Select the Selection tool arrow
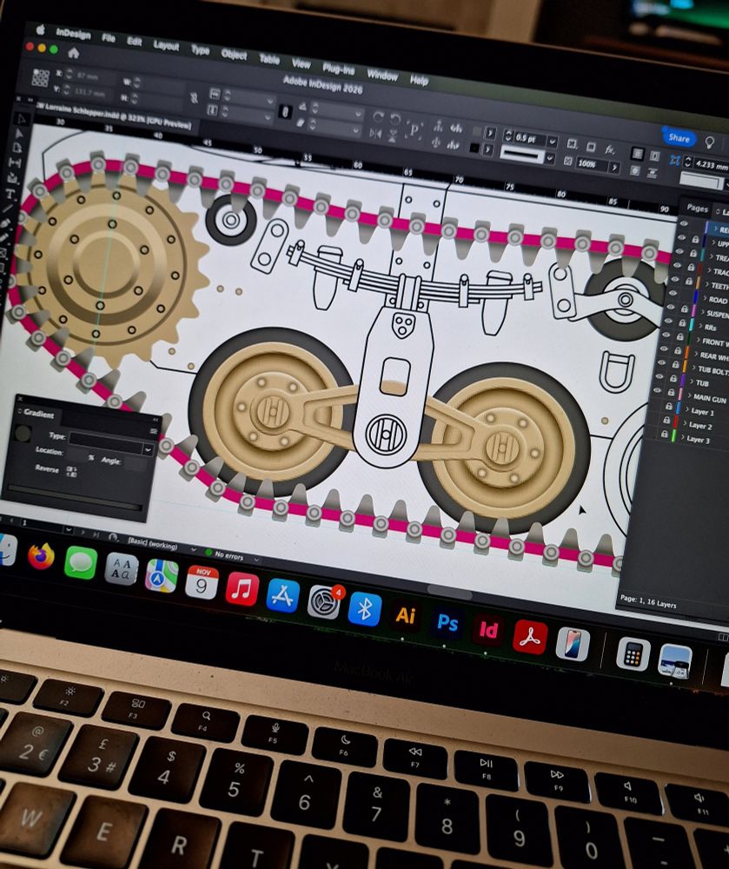This screenshot has height=869, width=729. click(x=21, y=118)
